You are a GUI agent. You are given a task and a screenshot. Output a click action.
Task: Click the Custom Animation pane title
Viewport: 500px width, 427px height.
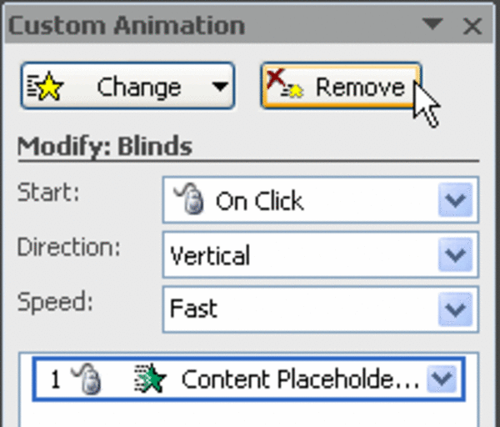click(127, 26)
